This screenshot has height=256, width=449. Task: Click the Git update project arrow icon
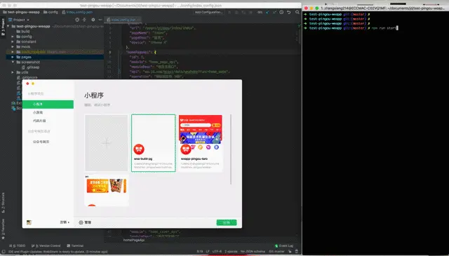[267, 13]
